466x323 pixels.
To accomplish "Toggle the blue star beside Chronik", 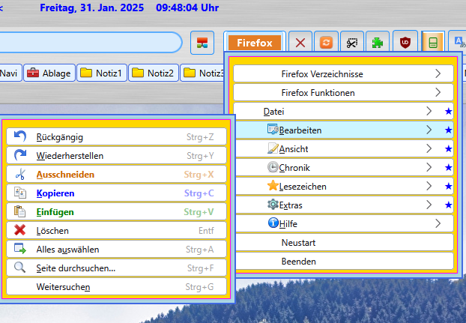I will [449, 168].
